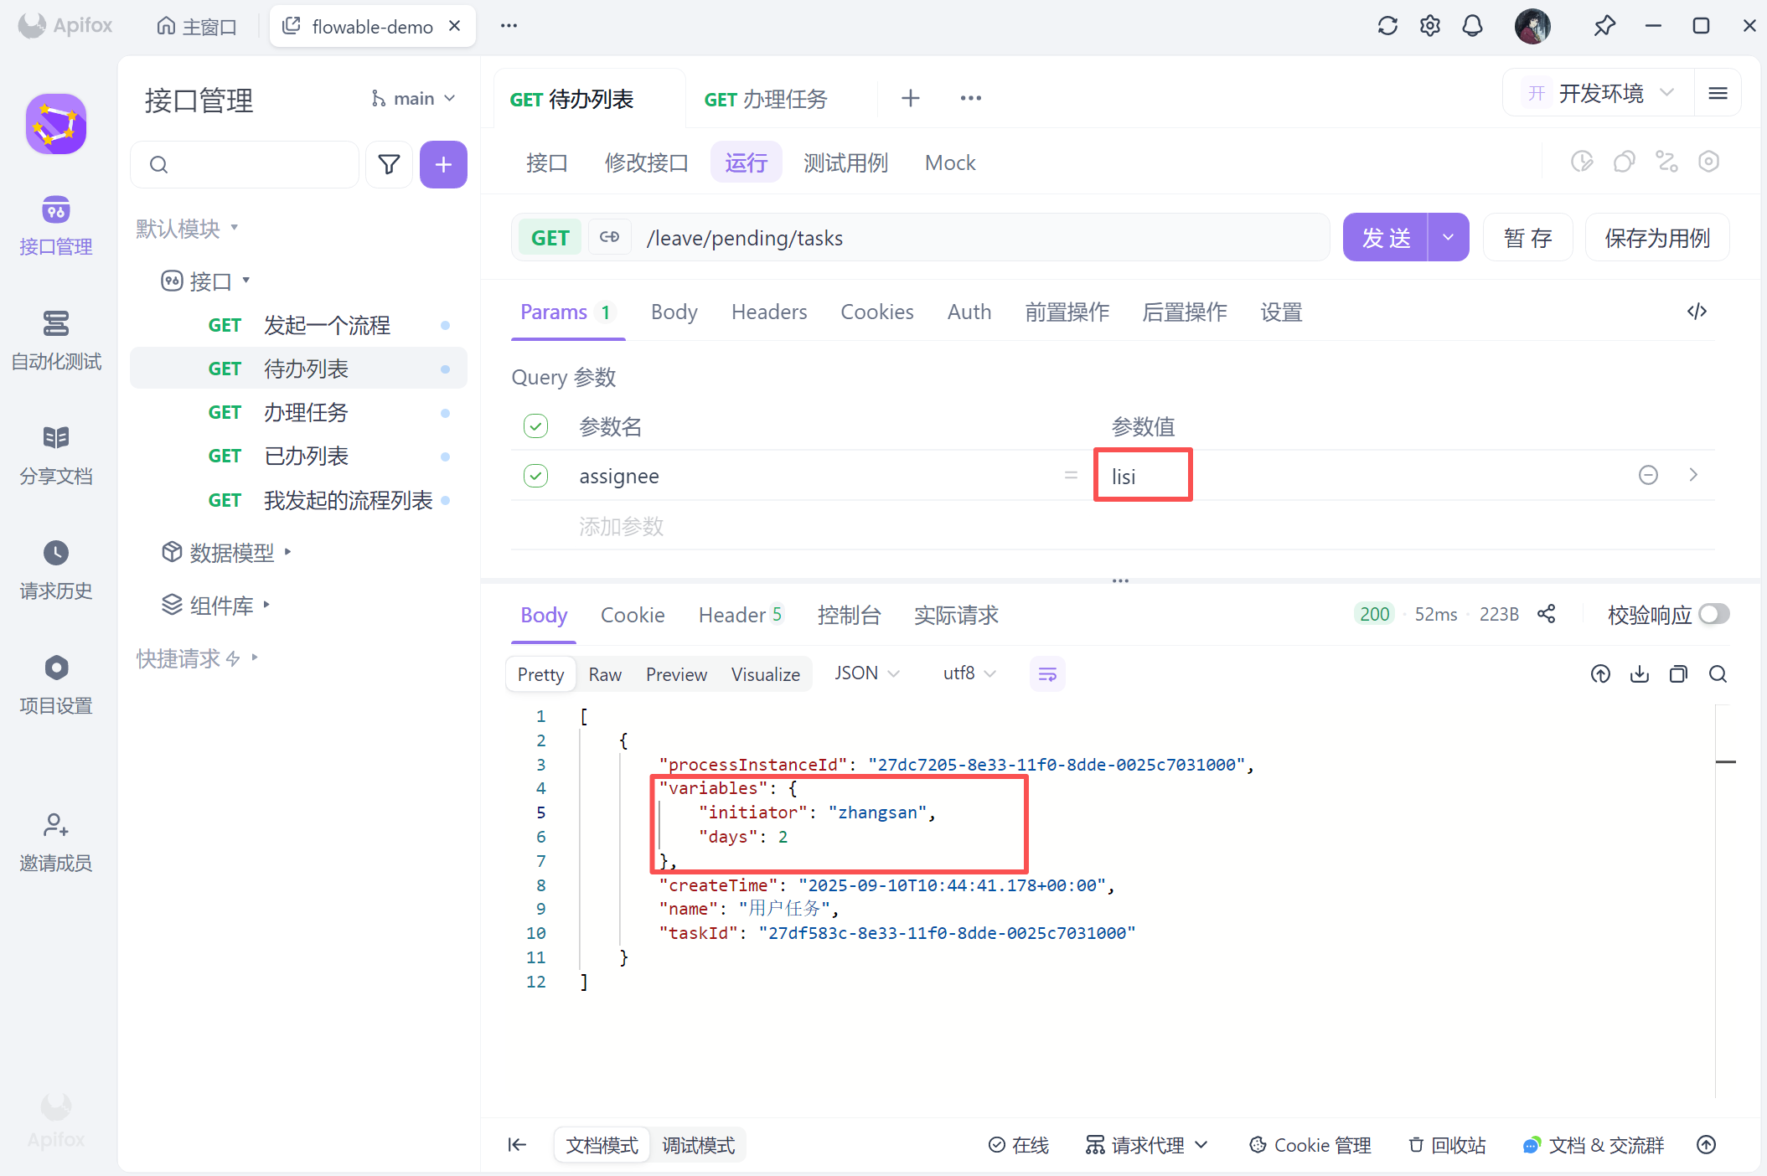Open the actual request response tab
The height and width of the screenshot is (1176, 1767).
click(x=956, y=615)
